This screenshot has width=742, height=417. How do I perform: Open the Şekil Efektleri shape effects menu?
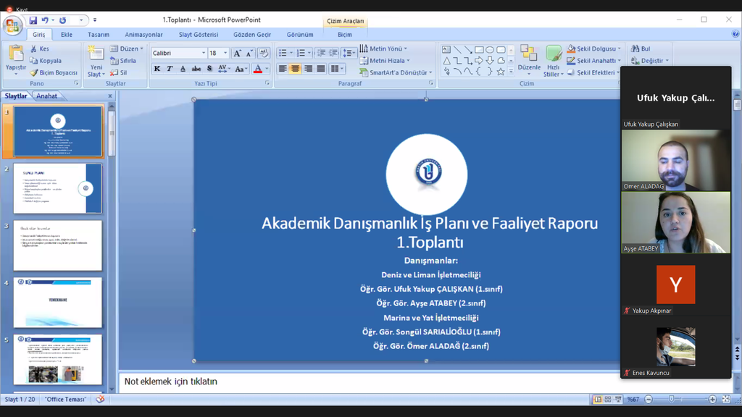point(594,73)
